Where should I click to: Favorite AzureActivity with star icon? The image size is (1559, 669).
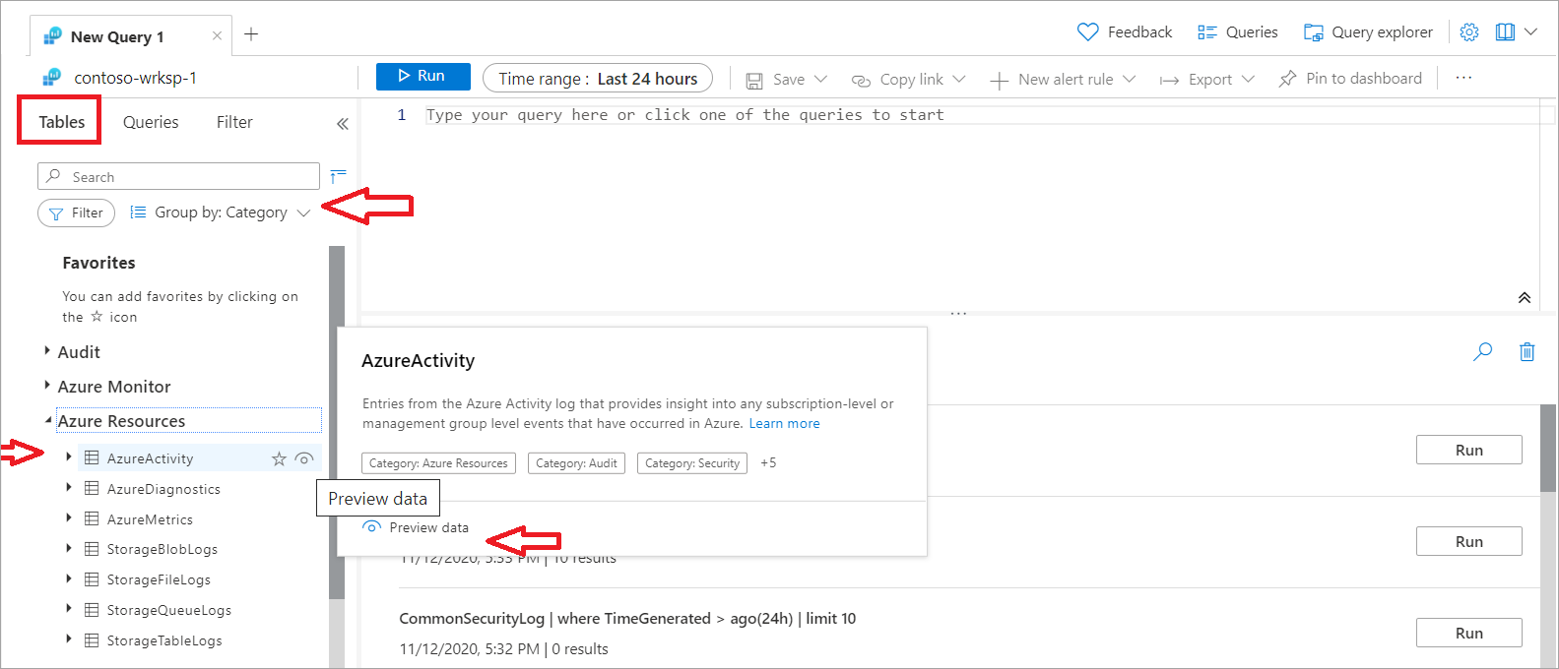coord(279,458)
